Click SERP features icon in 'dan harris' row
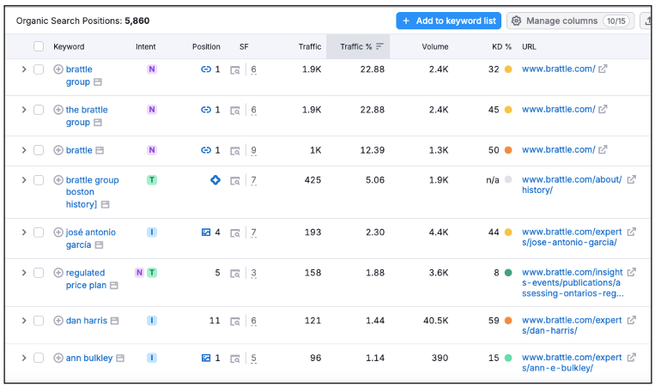The width and height of the screenshot is (655, 386). 235,321
